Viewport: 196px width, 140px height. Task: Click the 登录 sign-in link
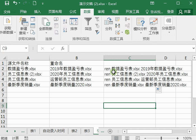tap(171, 12)
